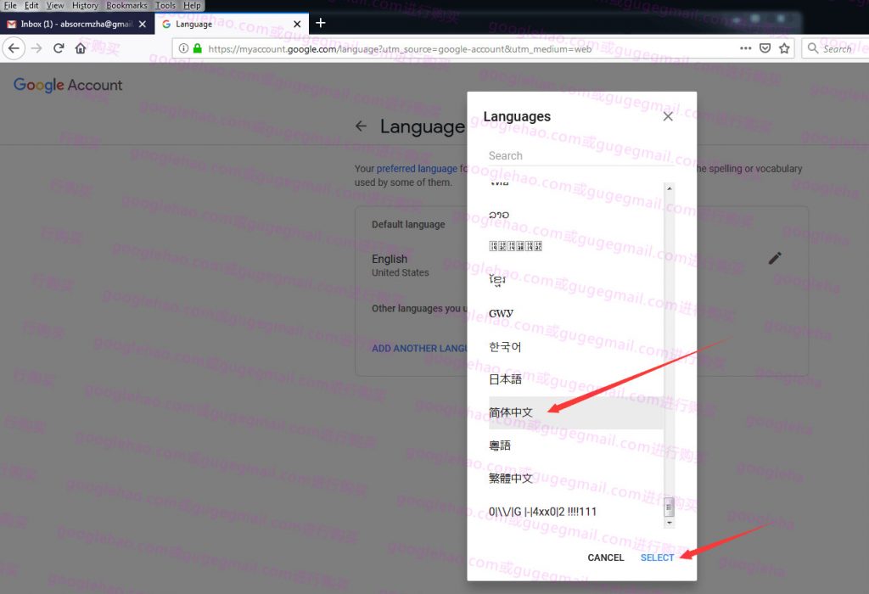Open the File menu

pyautogui.click(x=10, y=6)
